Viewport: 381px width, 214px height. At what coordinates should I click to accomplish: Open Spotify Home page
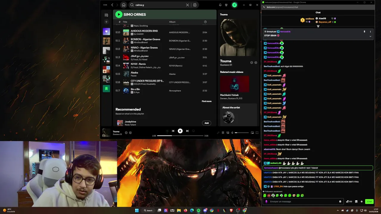(x=124, y=5)
